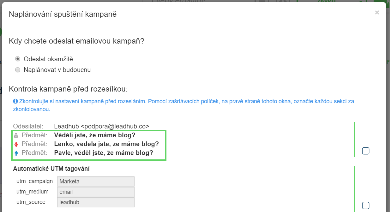
Task: Check the subject lines review checkbox
Action: coord(365,151)
